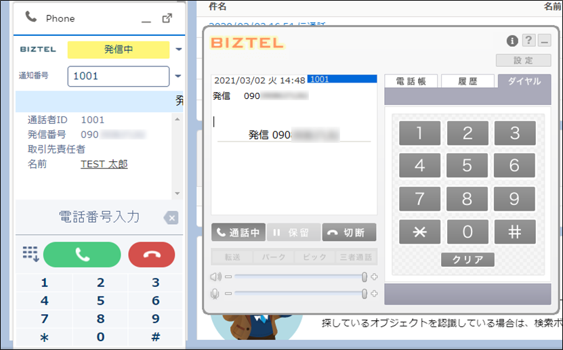Image resolution: width=563 pixels, height=350 pixels.
Task: Click the 保留 hold button
Action: (x=294, y=232)
